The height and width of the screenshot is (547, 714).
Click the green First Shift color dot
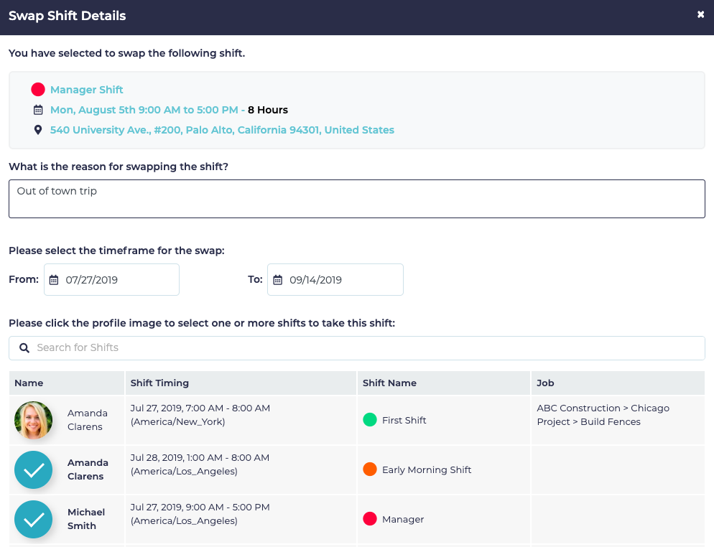[x=370, y=420]
